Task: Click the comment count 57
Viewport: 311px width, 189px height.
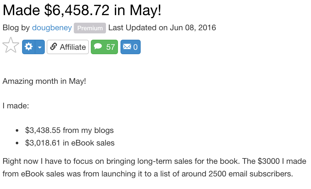Action: pos(110,47)
